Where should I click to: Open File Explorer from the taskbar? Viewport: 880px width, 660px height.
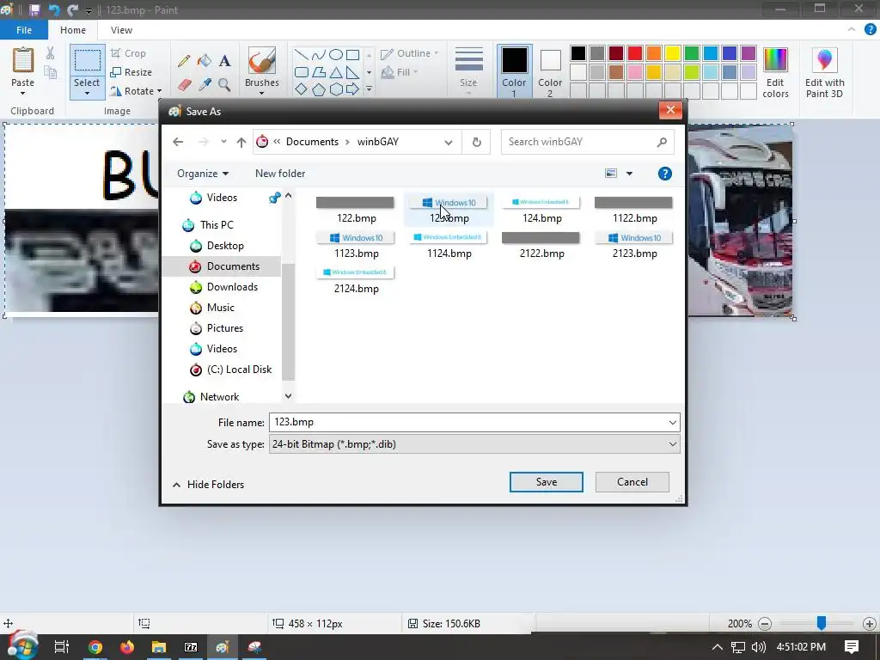[x=159, y=647]
